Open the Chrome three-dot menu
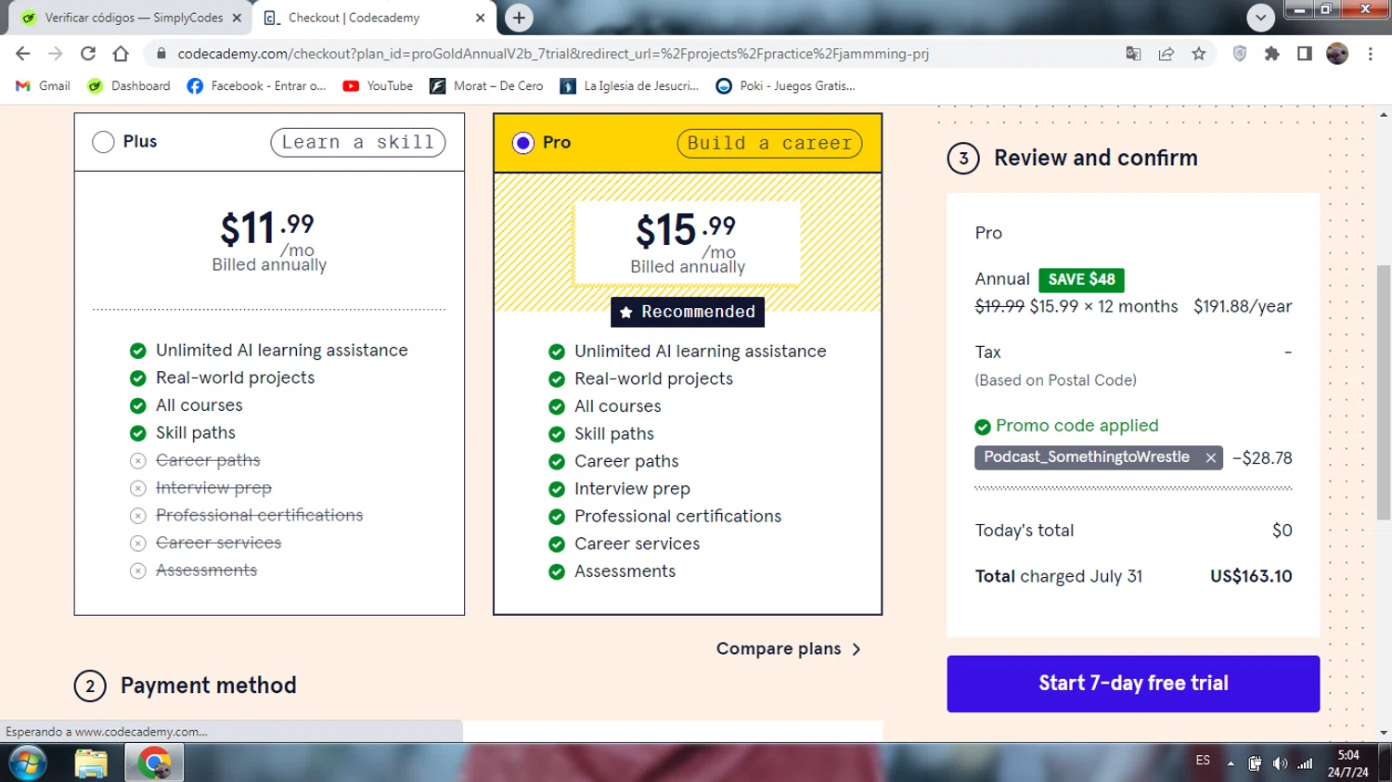The width and height of the screenshot is (1392, 782). point(1371,54)
